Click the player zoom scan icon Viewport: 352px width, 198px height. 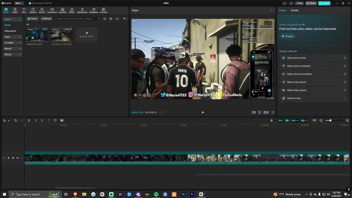tap(260, 112)
